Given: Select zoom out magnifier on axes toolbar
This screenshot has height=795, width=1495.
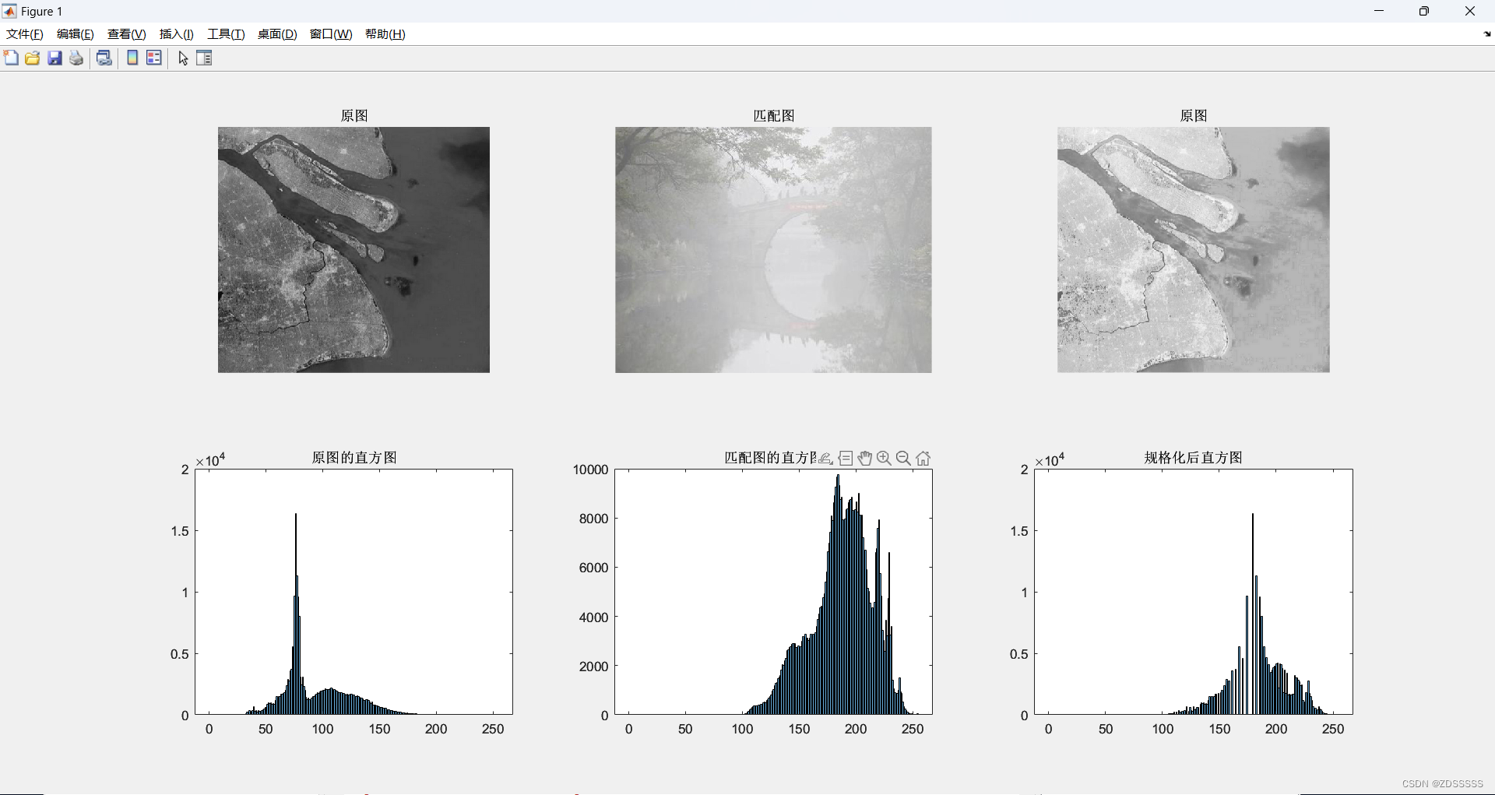Looking at the screenshot, I should [903, 458].
